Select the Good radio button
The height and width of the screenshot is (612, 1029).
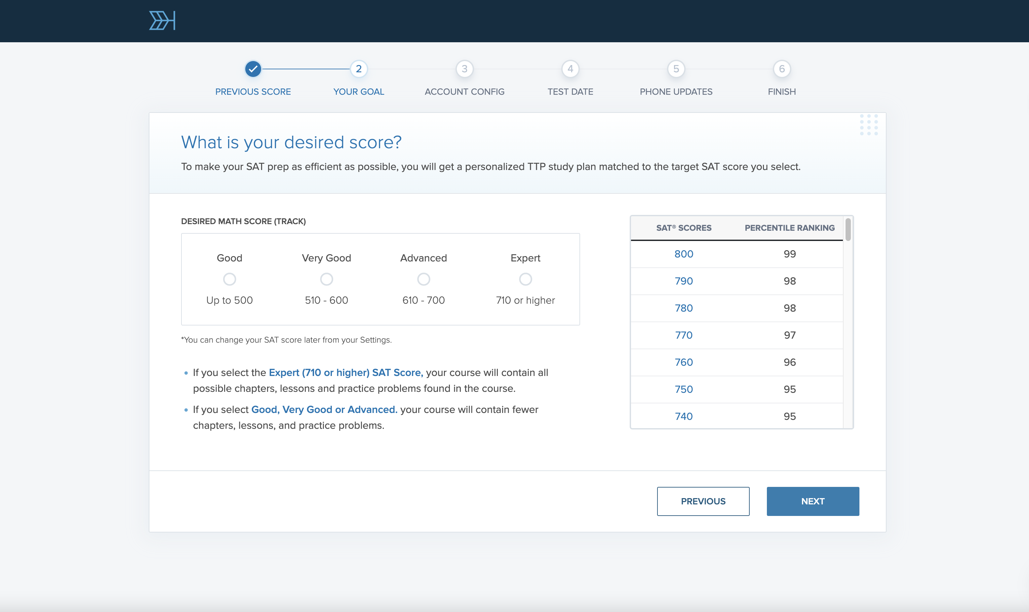[x=229, y=279]
